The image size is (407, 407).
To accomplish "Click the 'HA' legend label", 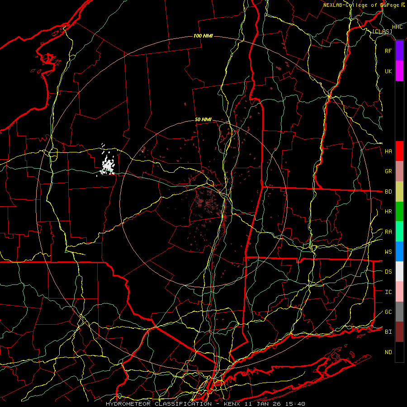I will (388, 151).
